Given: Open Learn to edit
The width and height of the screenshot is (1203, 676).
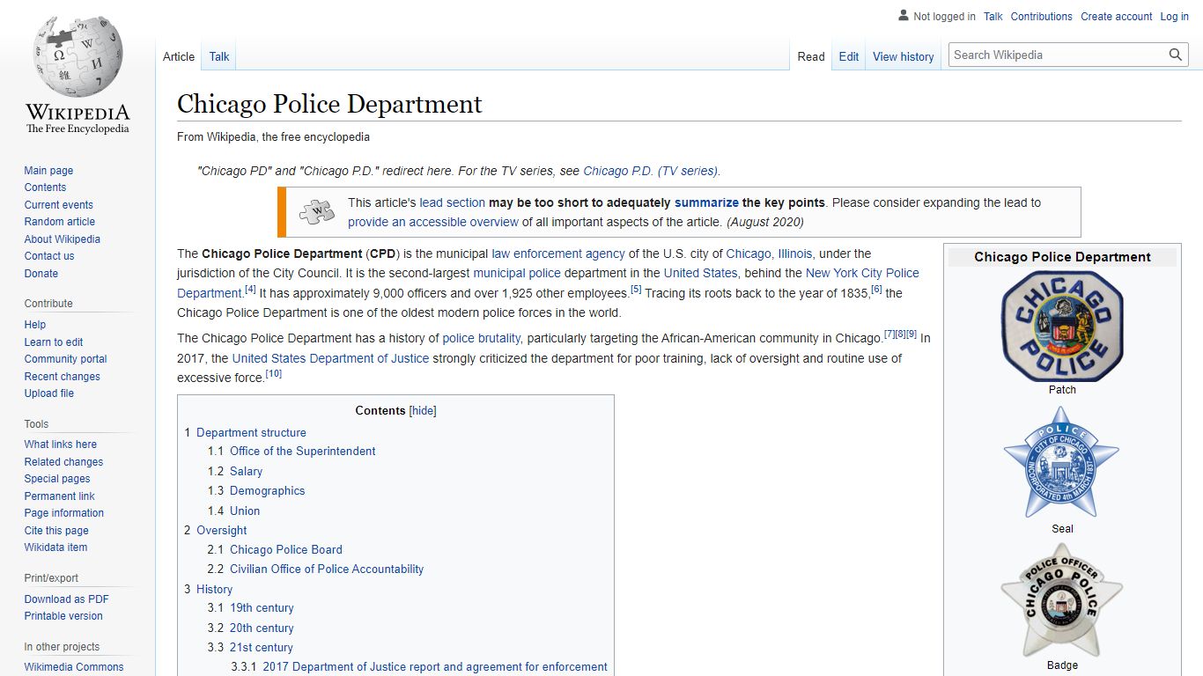Looking at the screenshot, I should coord(54,342).
